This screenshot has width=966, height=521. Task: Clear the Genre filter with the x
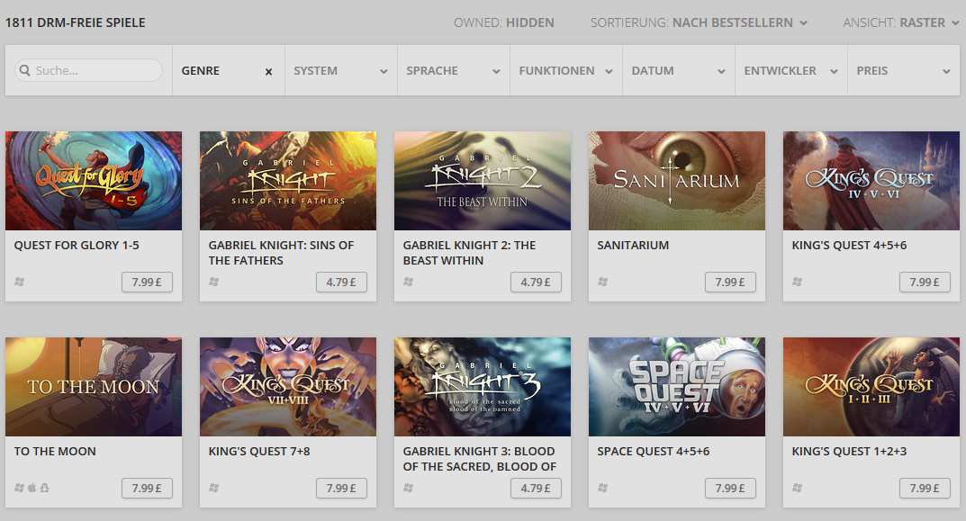268,71
